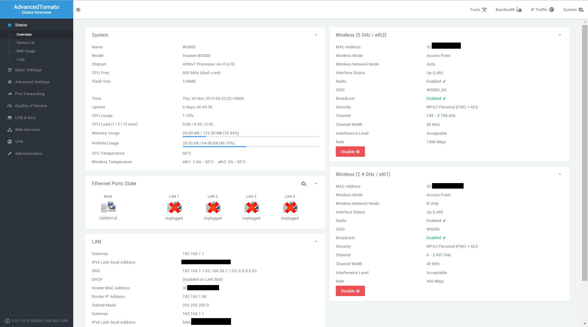This screenshot has height=327, width=588.
Task: Open the Basic Settings menu
Action: coord(36,70)
